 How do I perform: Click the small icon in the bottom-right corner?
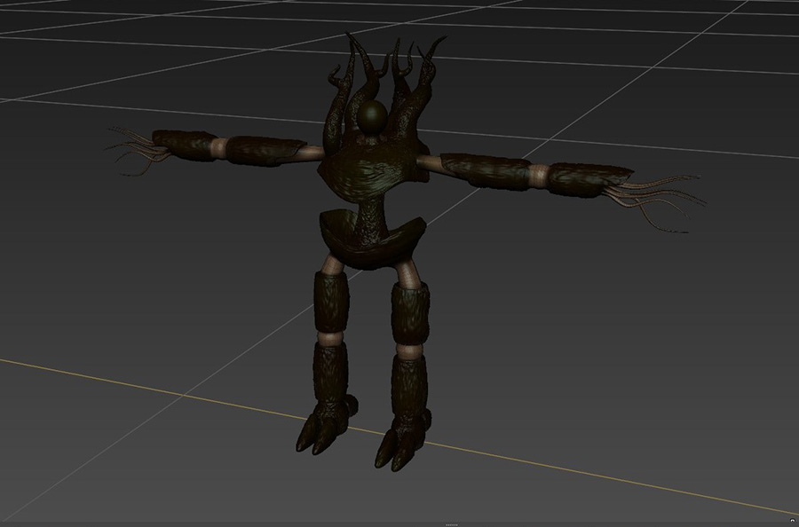(792, 522)
